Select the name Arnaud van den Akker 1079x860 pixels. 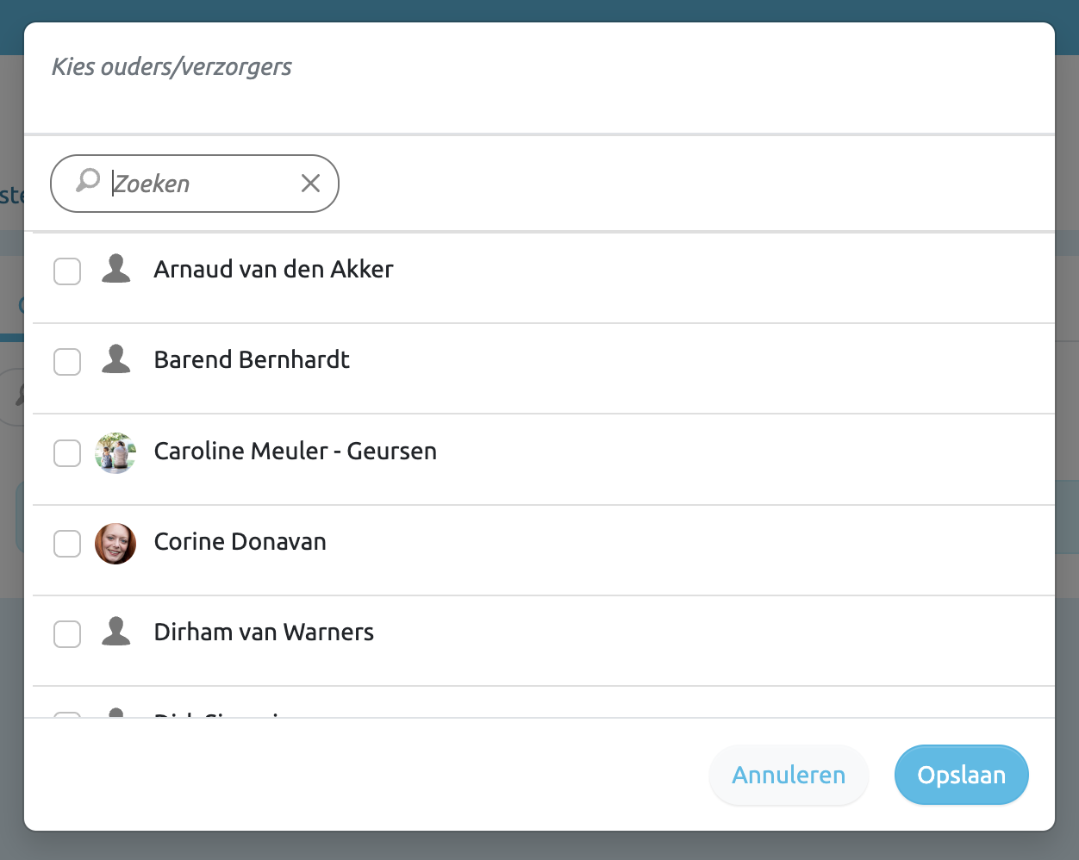273,270
